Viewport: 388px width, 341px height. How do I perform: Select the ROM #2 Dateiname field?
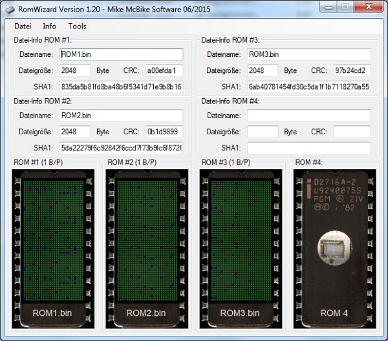(121, 116)
